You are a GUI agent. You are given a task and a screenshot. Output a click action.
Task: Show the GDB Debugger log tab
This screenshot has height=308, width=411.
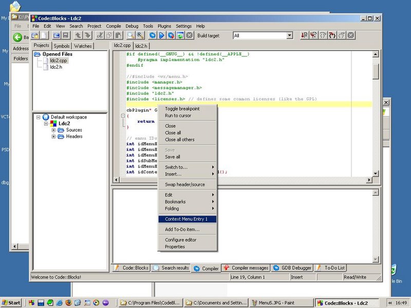pos(292,268)
